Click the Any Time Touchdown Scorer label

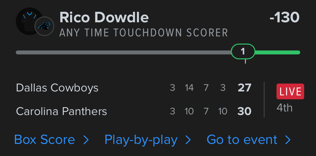pos(144,33)
